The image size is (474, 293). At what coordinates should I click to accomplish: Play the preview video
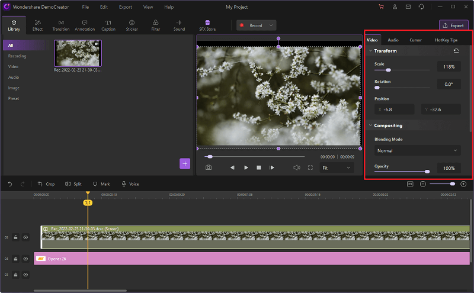pyautogui.click(x=246, y=168)
